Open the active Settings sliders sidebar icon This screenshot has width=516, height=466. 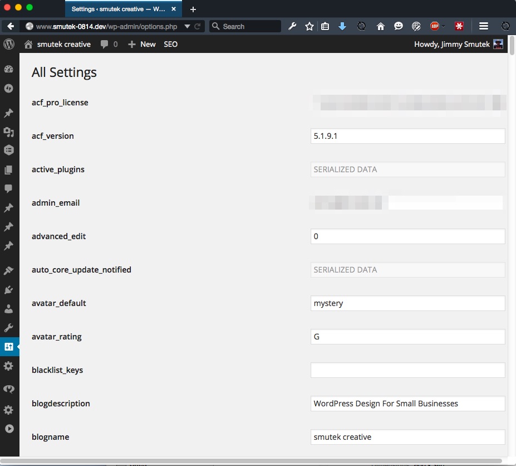point(9,347)
